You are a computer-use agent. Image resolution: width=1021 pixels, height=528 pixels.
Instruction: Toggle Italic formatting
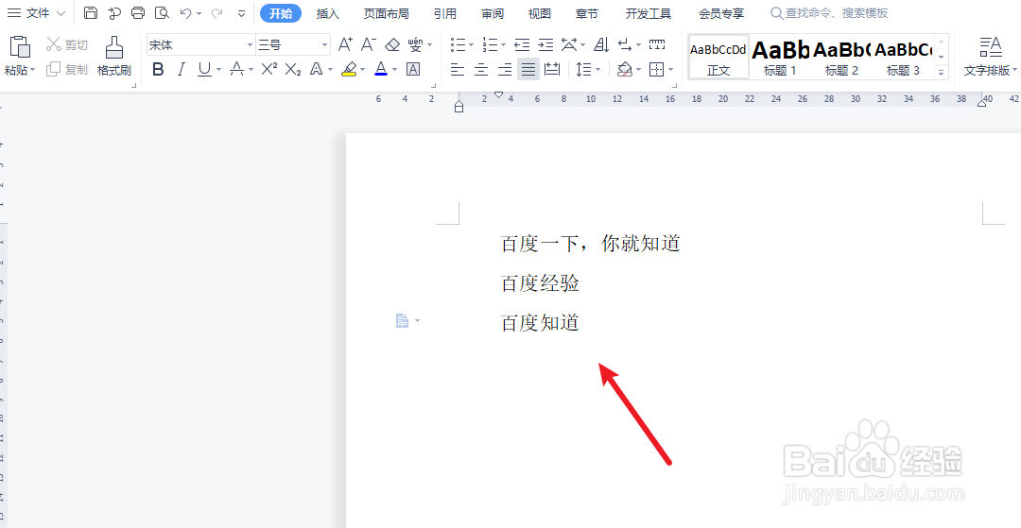tap(181, 69)
